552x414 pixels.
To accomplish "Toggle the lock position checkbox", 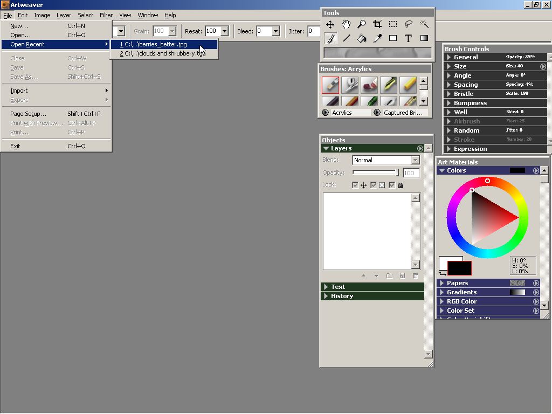I will [x=355, y=185].
